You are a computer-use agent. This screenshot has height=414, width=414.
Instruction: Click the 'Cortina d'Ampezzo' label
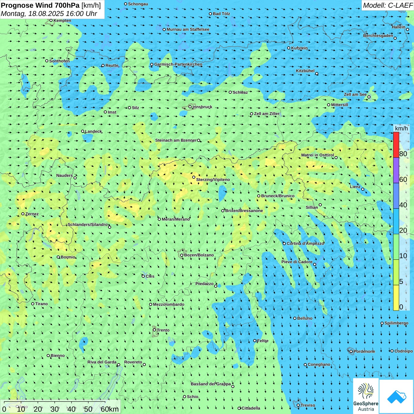[305, 243]
